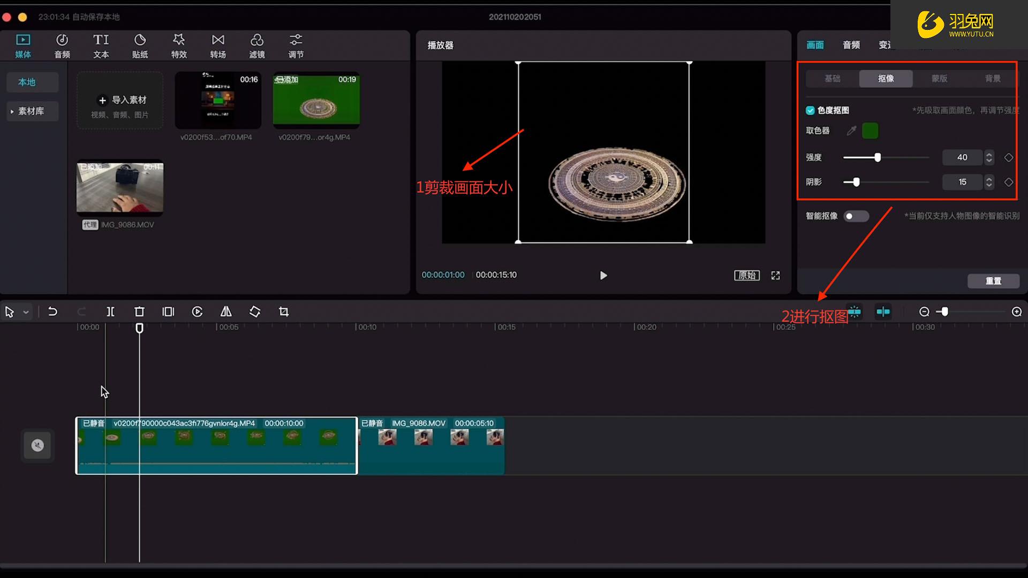The image size is (1028, 578).
Task: Toggle the timeline linkage icon
Action: (x=883, y=311)
